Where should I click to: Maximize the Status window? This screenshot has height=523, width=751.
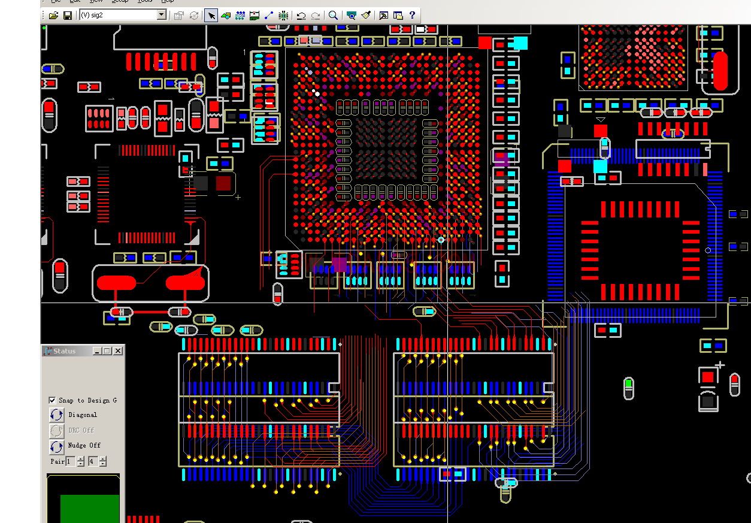coord(107,351)
